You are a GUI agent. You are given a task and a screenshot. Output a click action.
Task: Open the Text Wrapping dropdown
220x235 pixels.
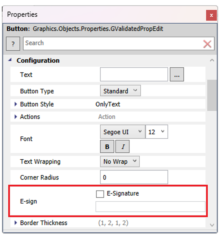pos(120,162)
